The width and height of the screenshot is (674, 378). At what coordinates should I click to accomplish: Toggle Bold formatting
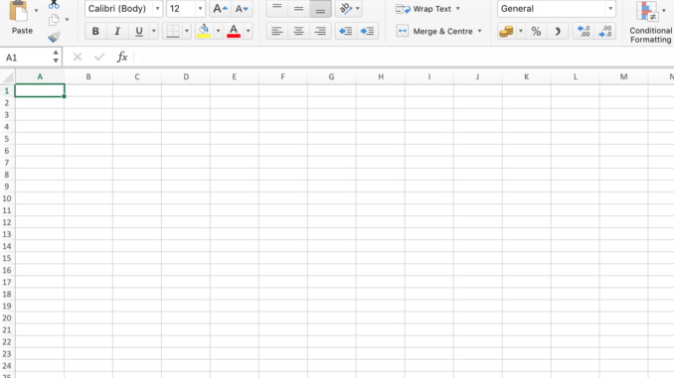tap(95, 31)
